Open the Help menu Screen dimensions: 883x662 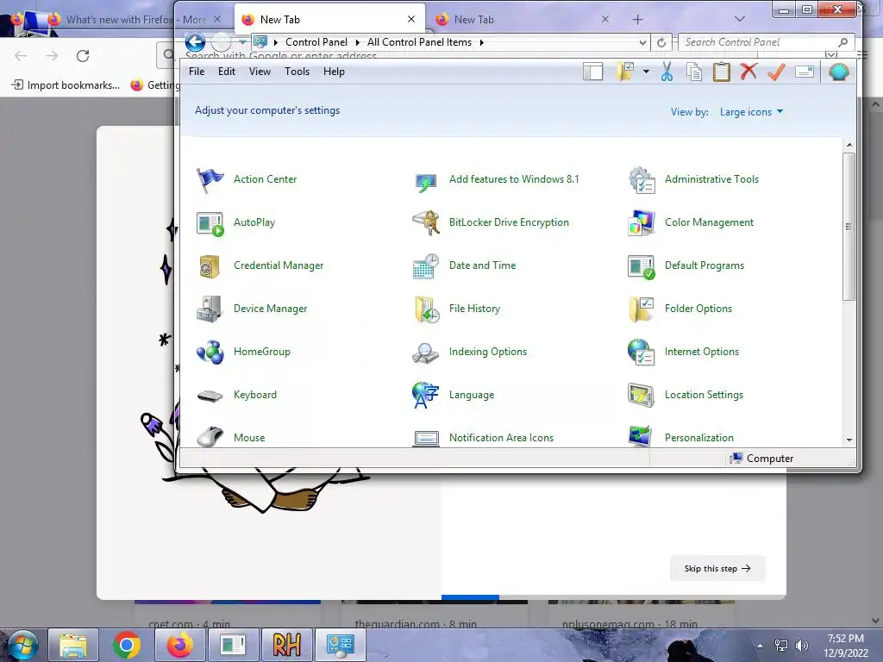[x=334, y=72]
